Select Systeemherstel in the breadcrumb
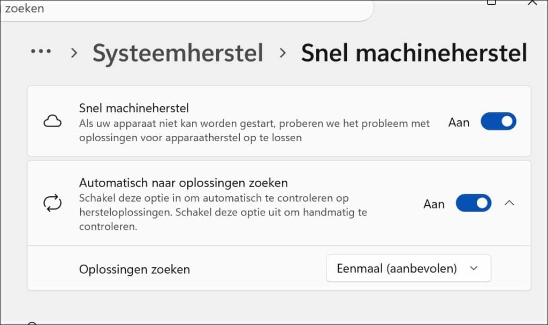Viewport: 548px width, 325px height. point(178,52)
